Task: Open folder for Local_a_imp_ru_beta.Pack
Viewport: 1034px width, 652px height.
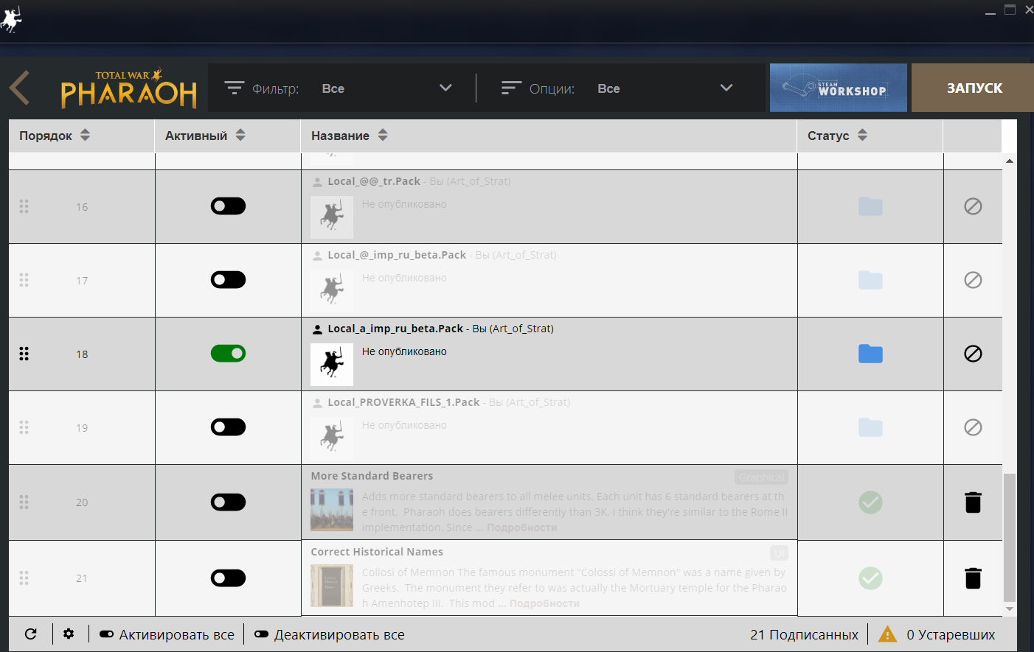Action: tap(870, 354)
